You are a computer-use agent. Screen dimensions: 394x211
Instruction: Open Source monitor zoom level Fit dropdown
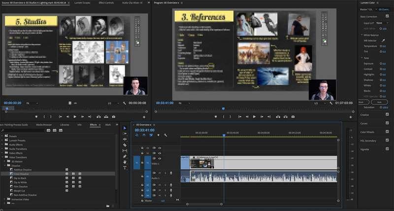pyautogui.click(x=32, y=103)
